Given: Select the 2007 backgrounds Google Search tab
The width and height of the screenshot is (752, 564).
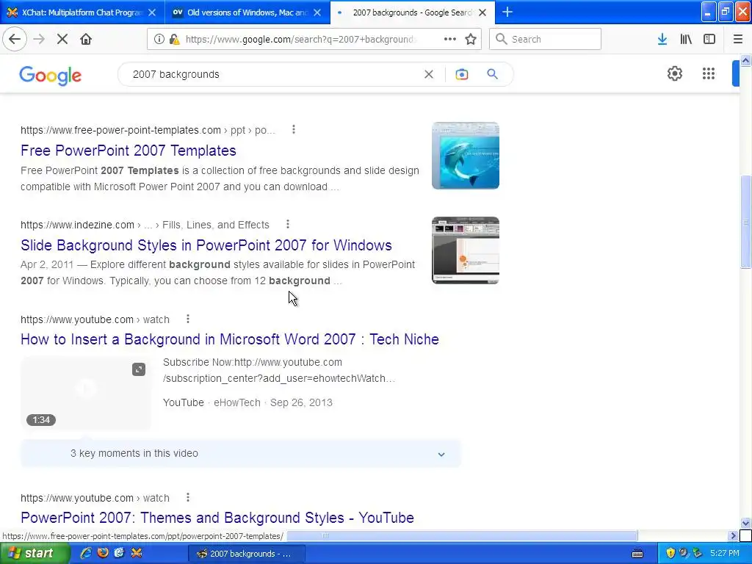Looking at the screenshot, I should tap(413, 12).
